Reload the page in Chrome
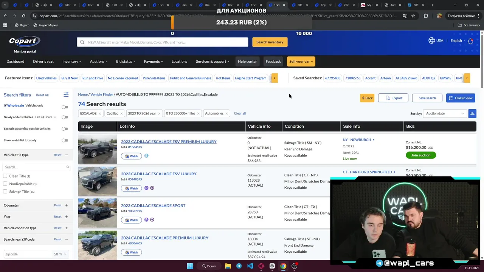 click(x=23, y=16)
